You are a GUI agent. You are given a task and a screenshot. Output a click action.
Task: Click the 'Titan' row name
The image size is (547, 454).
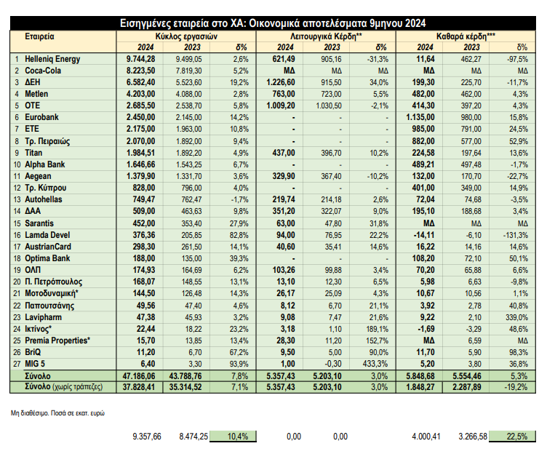33,153
